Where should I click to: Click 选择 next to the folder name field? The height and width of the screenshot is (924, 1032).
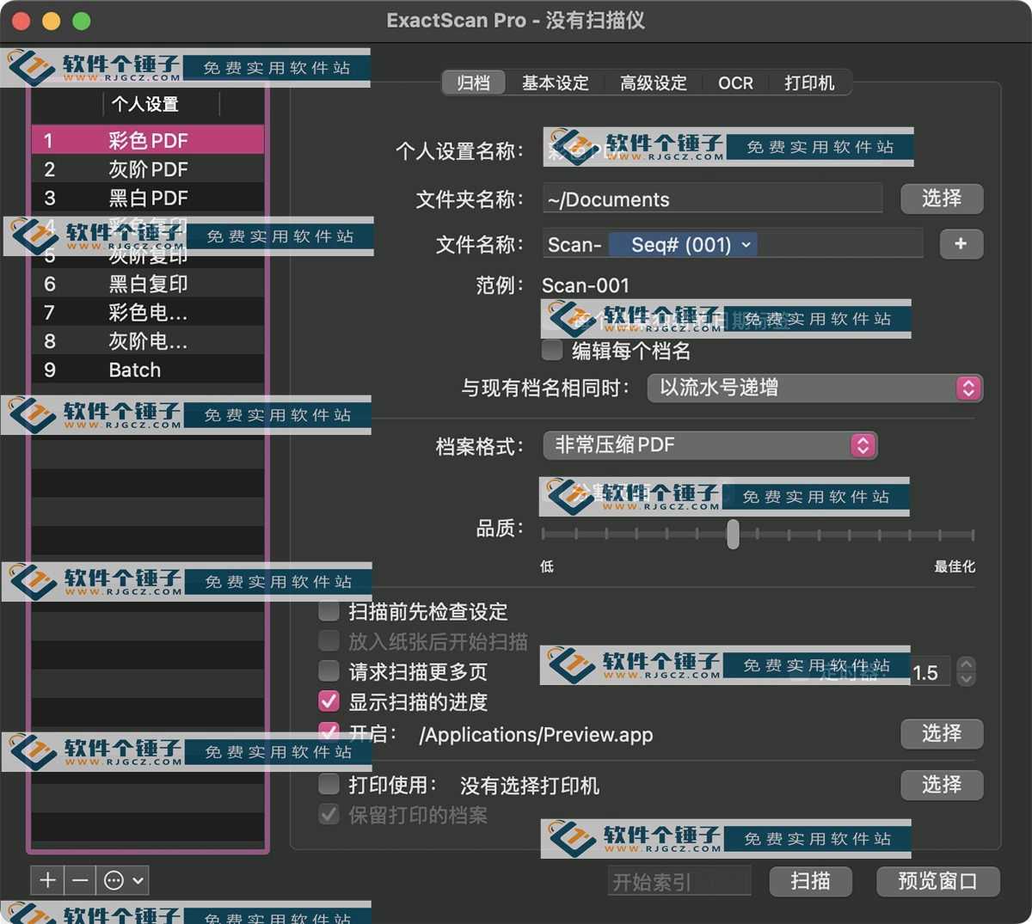click(942, 199)
